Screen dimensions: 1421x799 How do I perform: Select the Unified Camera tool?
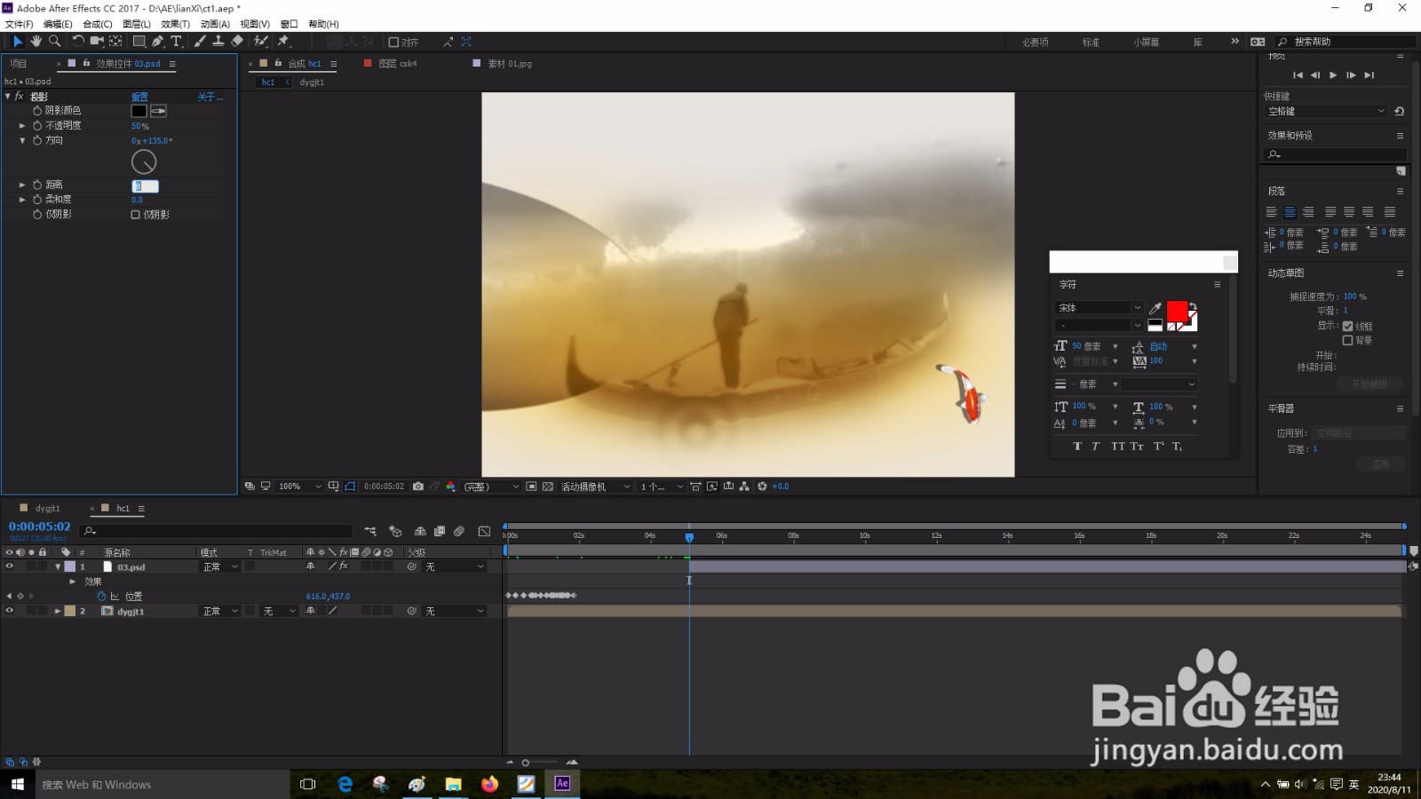tap(97, 42)
